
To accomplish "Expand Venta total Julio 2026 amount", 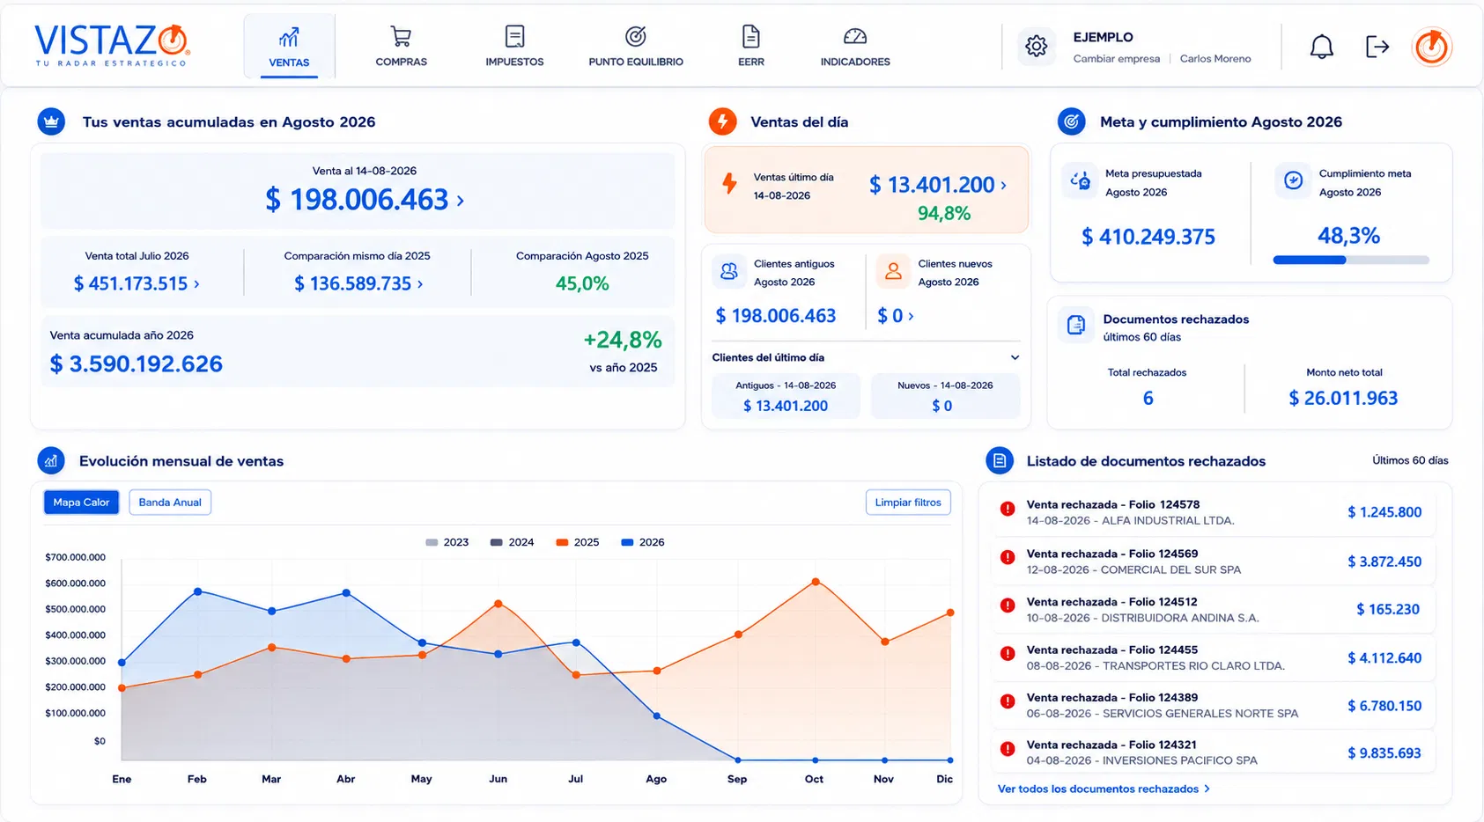I will click(137, 283).
